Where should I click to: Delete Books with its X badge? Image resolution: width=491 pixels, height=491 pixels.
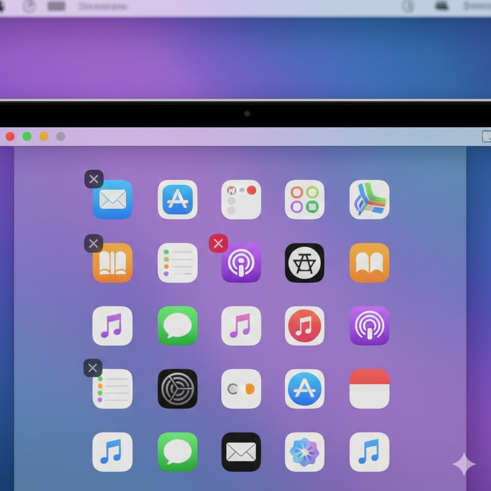tap(94, 244)
